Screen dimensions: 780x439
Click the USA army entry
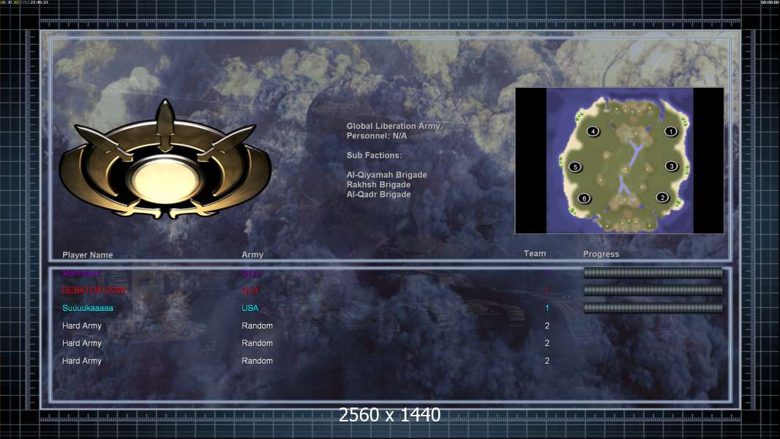tap(250, 308)
